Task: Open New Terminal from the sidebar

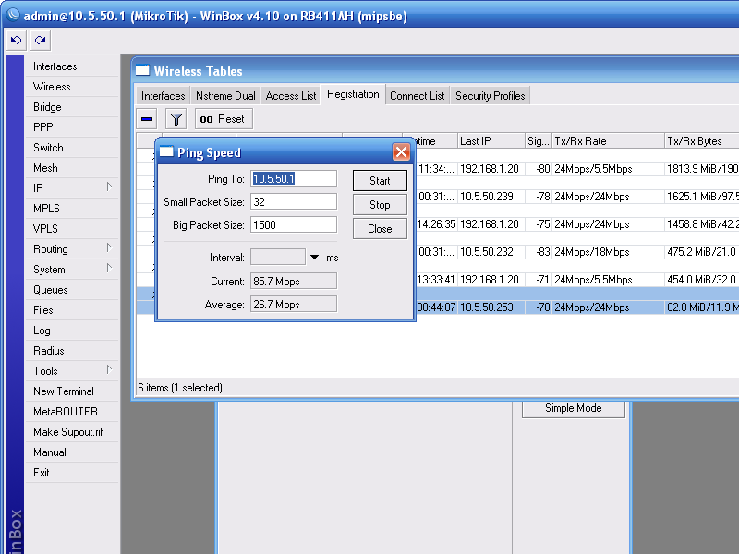Action: 72,391
